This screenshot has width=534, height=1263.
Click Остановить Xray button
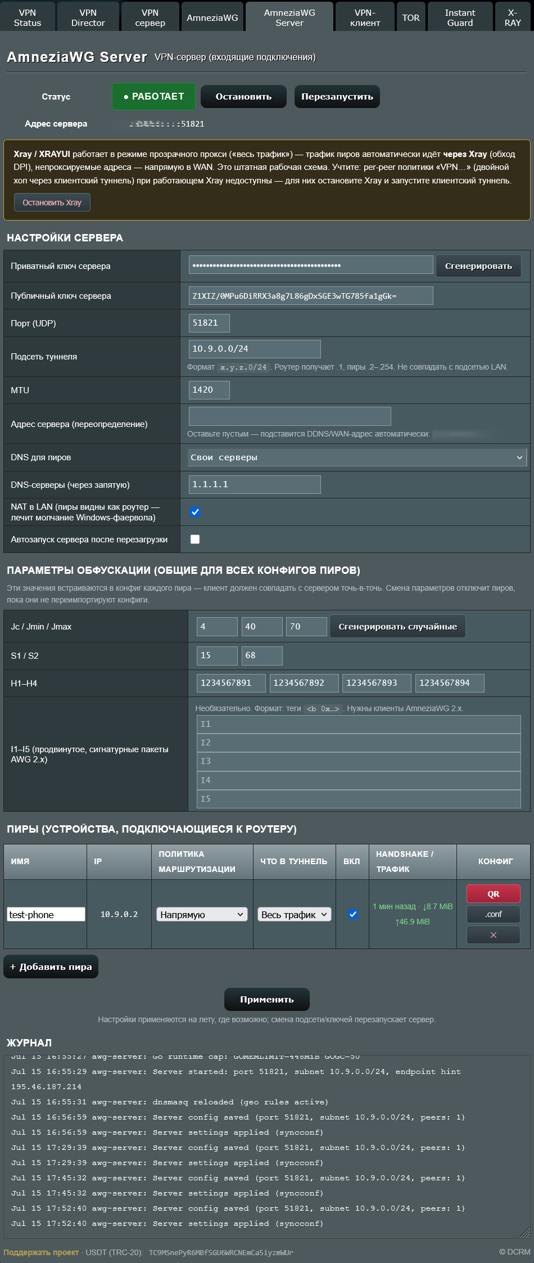click(52, 203)
